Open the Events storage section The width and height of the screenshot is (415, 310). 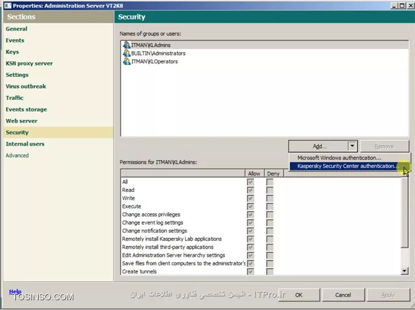[26, 109]
